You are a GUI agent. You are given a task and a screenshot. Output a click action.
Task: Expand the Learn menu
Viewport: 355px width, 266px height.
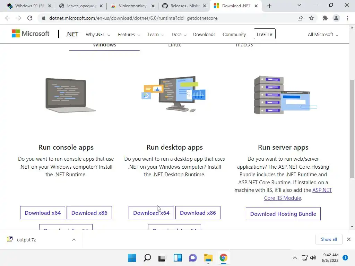click(x=156, y=35)
